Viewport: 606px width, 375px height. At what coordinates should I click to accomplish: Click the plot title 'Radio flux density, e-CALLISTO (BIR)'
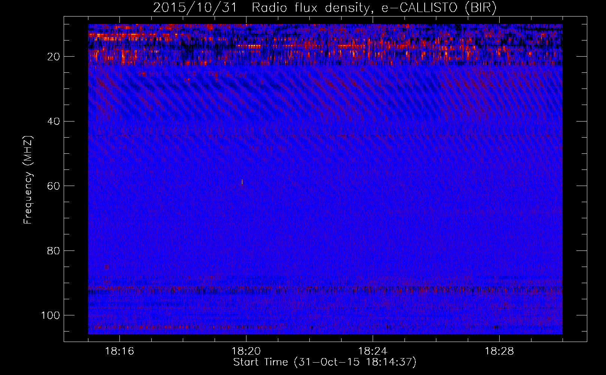pos(374,7)
